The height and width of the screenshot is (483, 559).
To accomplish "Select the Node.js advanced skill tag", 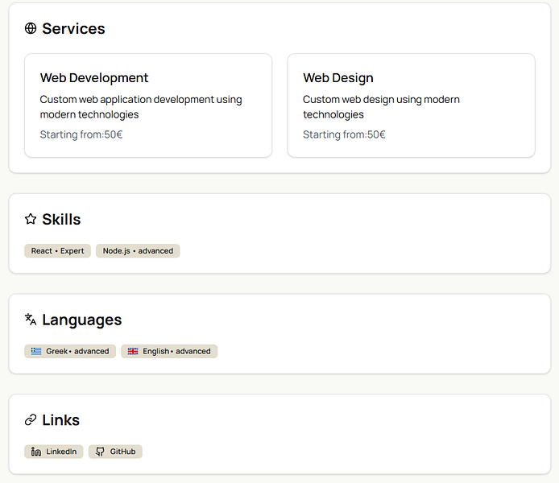I will click(138, 250).
